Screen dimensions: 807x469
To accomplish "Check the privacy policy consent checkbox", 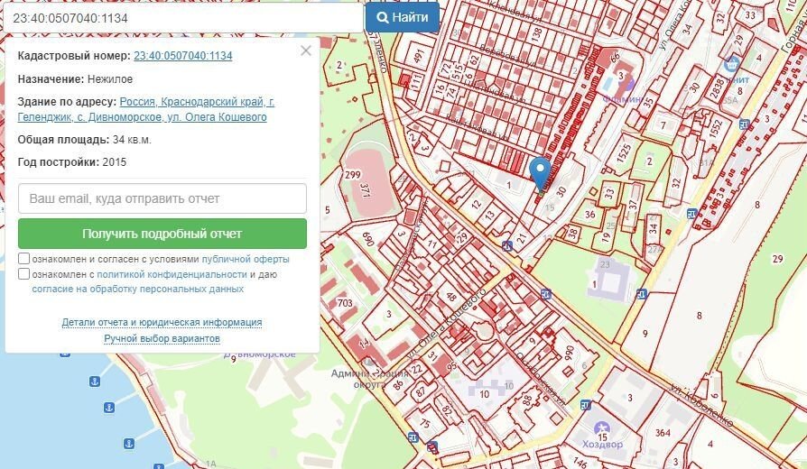I will 24,274.
